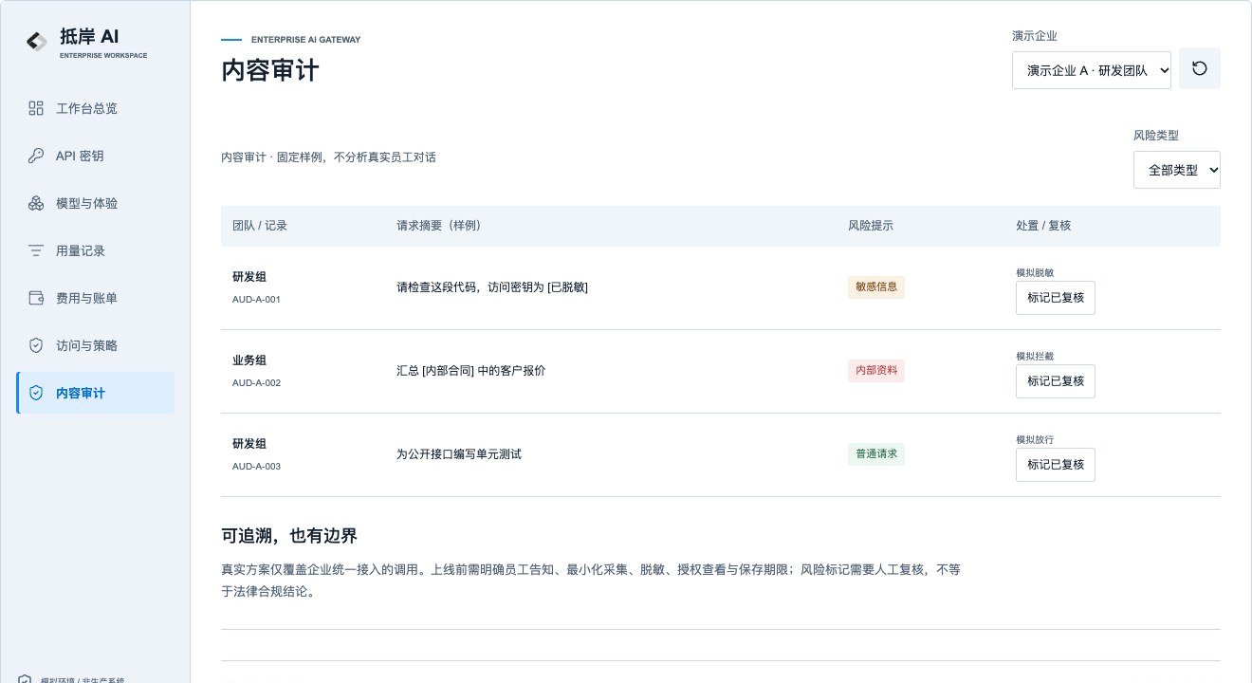The image size is (1252, 683).
Task: Mark AUD-A-001 as 标记已复核
Action: (1056, 298)
